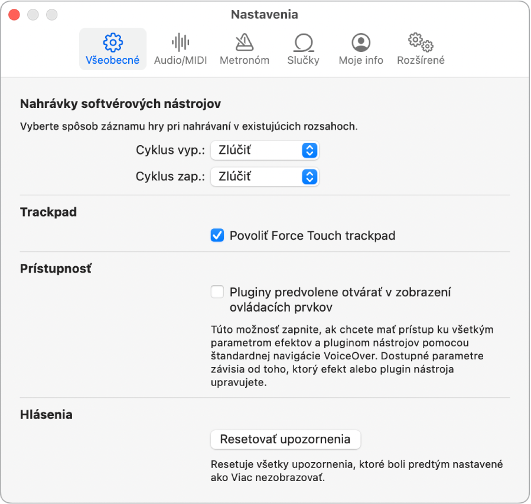Disable Povoliť Force Touch trackpad checkbox

[x=217, y=236]
